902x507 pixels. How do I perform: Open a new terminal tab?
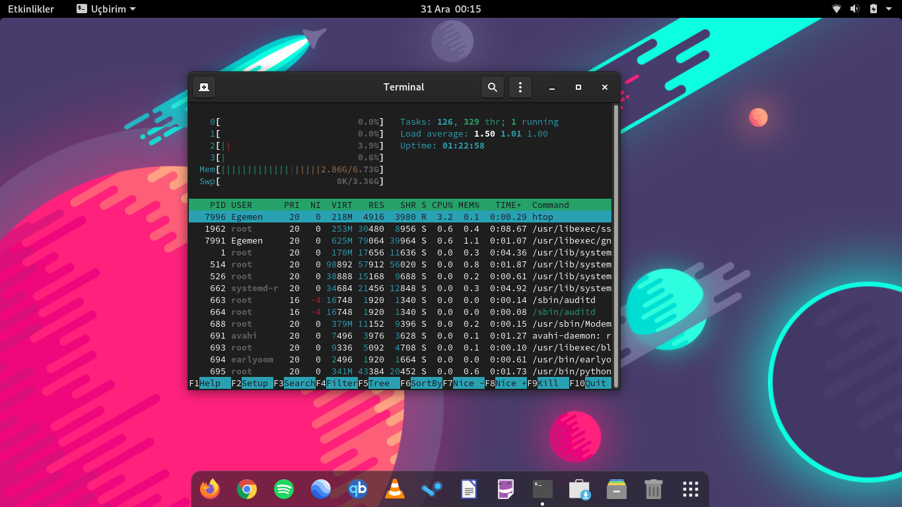[204, 87]
